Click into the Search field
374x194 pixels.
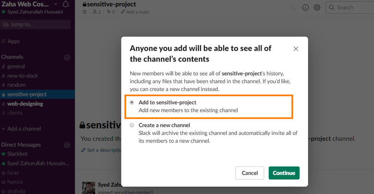click(351, 7)
